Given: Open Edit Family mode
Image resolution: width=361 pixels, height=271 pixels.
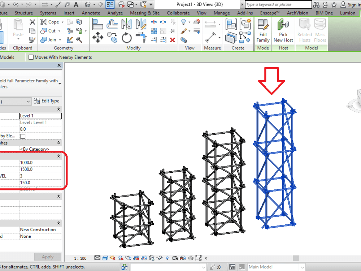Looking at the screenshot, I should coord(263,31).
